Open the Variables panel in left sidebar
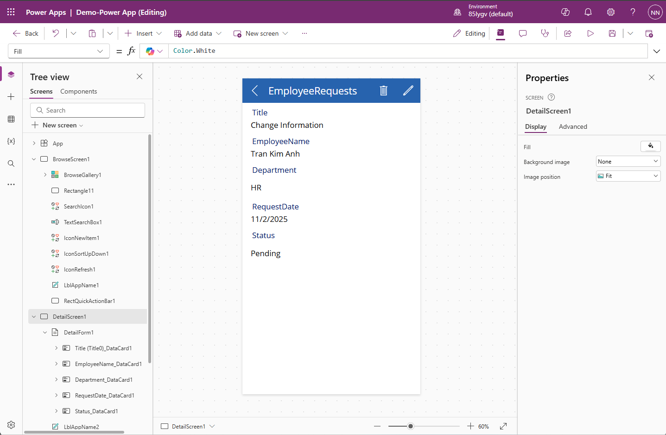Viewport: 666px width, 435px height. (11, 141)
